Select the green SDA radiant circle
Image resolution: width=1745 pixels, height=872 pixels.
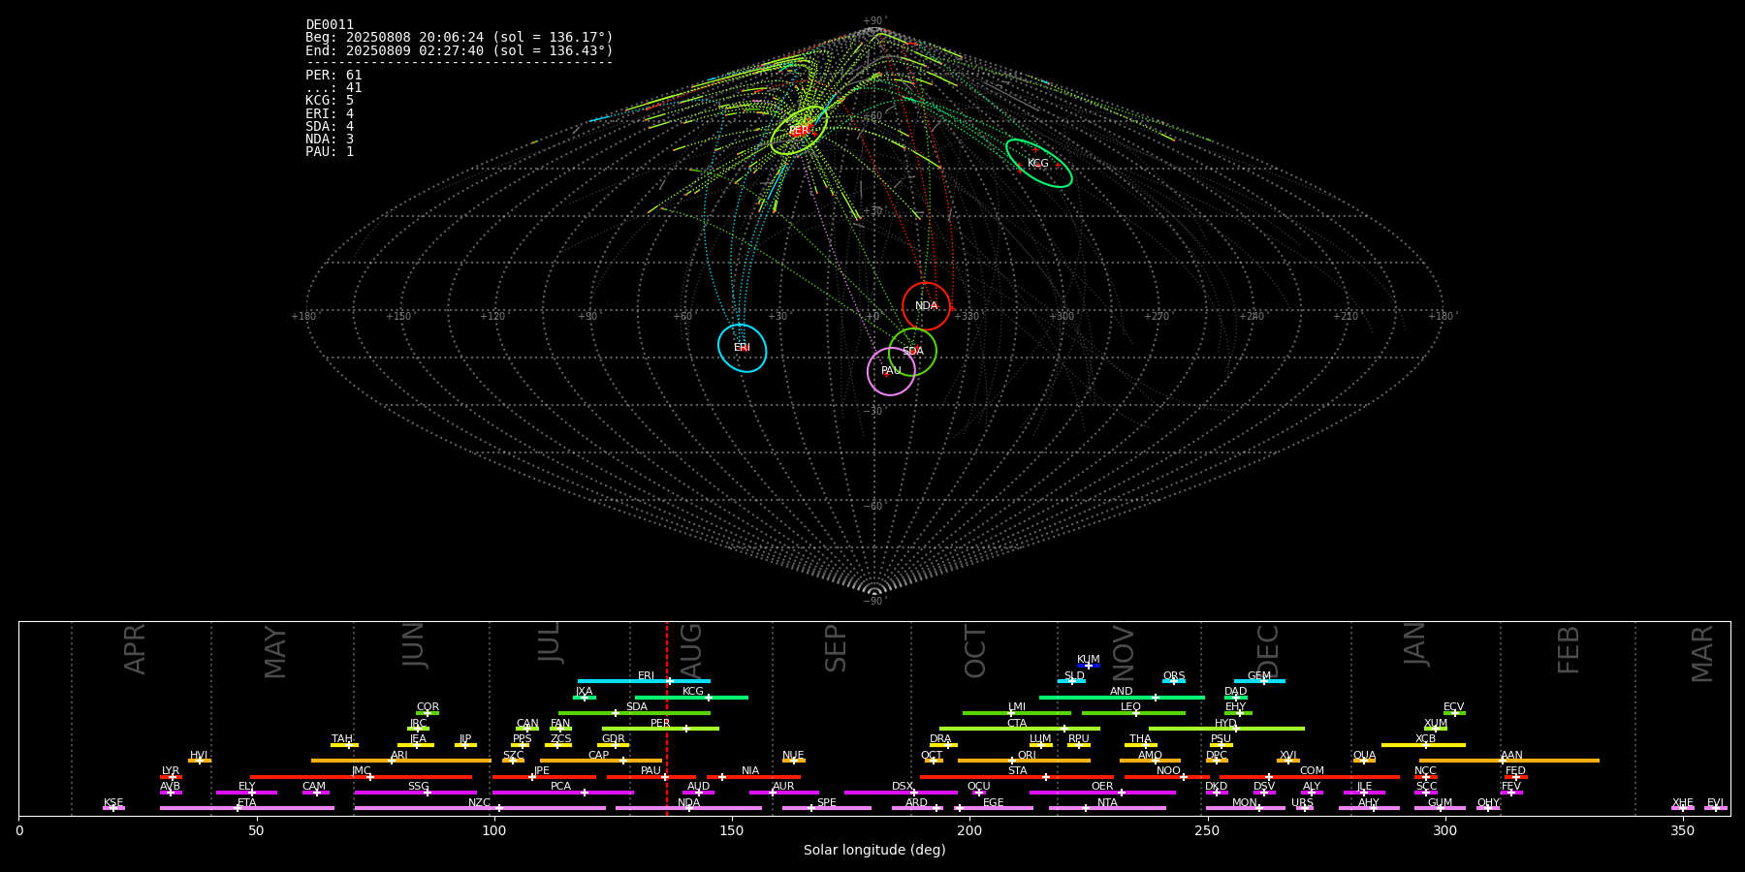pos(912,352)
